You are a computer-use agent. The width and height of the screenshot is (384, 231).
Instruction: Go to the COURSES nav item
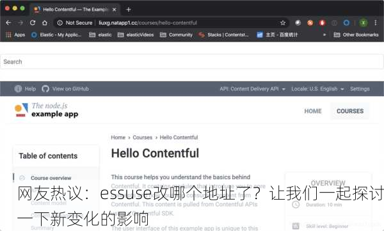[350, 111]
